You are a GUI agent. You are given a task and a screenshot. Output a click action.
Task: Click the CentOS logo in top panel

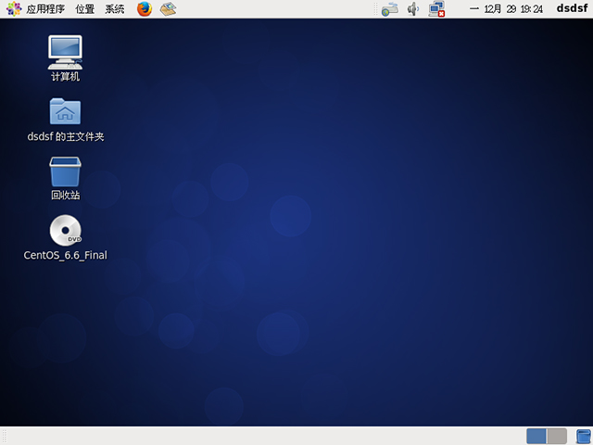pos(14,8)
